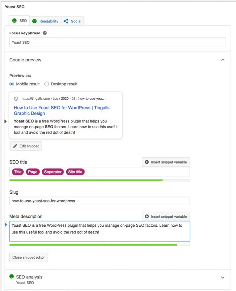Viewport: 236px width, 291px height.
Task: Click the globe icon in the Google preview
Action: 16,98
